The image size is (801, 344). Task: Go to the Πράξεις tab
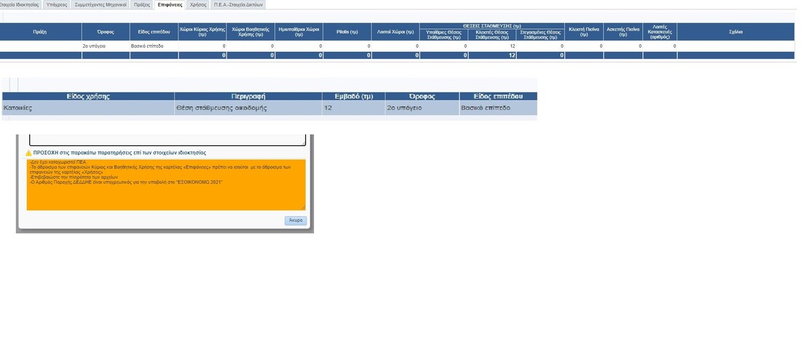coord(142,4)
